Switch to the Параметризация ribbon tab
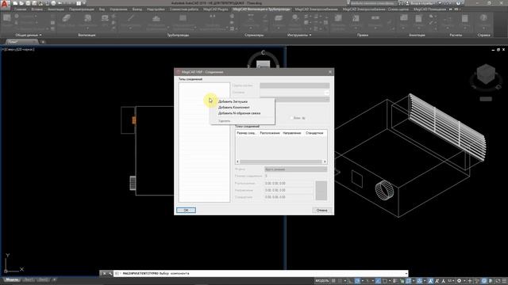Image resolution: width=508 pixels, height=285 pixels. tap(81, 9)
